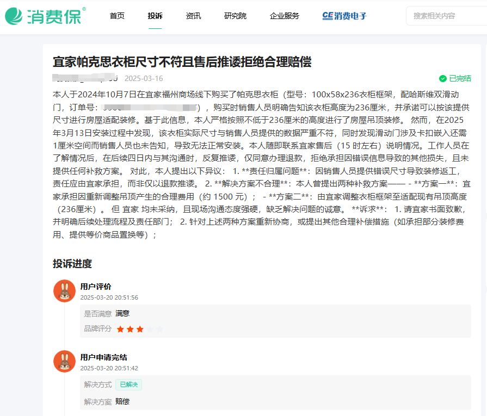
Task: Click the fourth greyed star in 品牌评分
Action: coord(150,329)
